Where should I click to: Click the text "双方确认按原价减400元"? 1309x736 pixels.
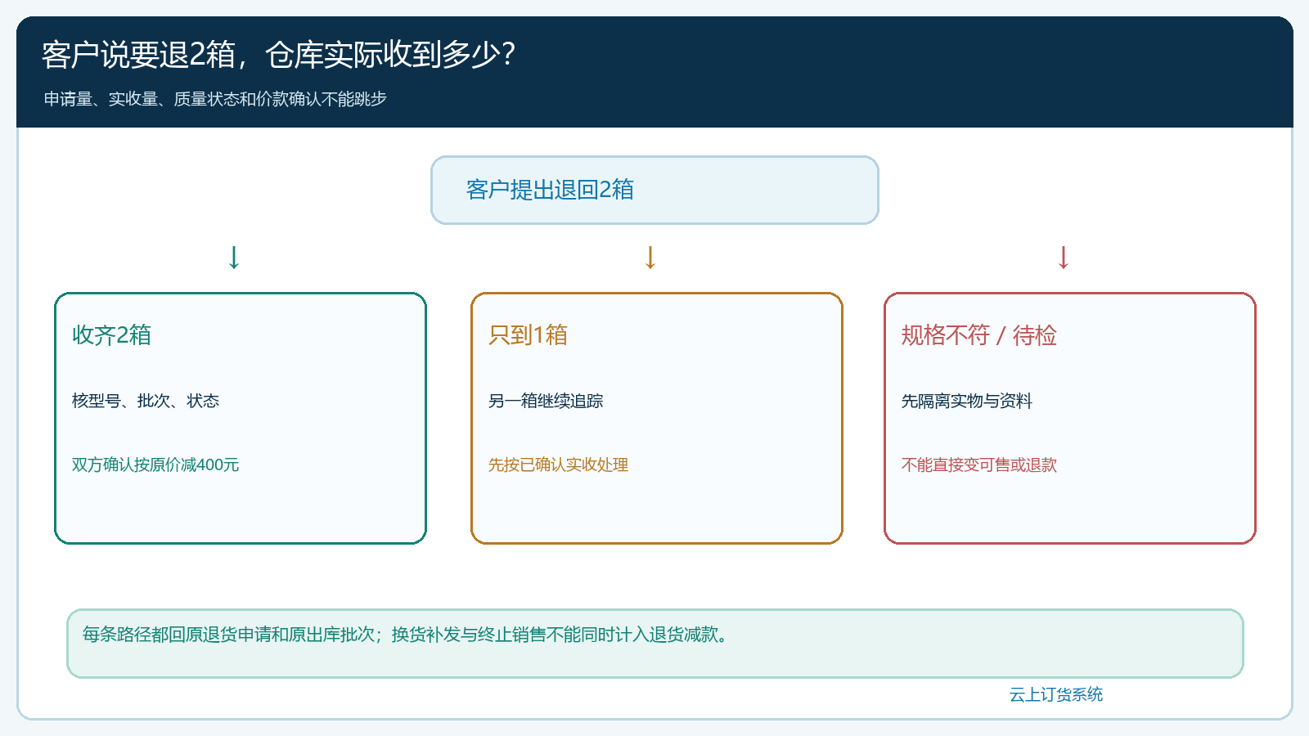tap(155, 464)
